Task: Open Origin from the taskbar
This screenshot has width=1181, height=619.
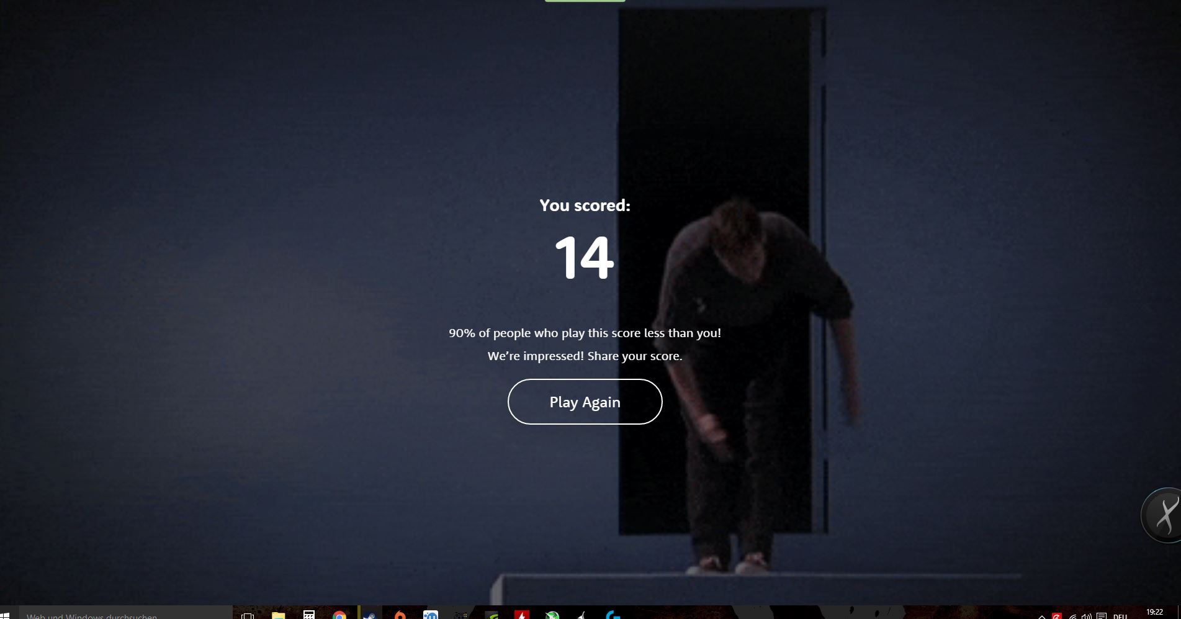Action: coord(400,615)
